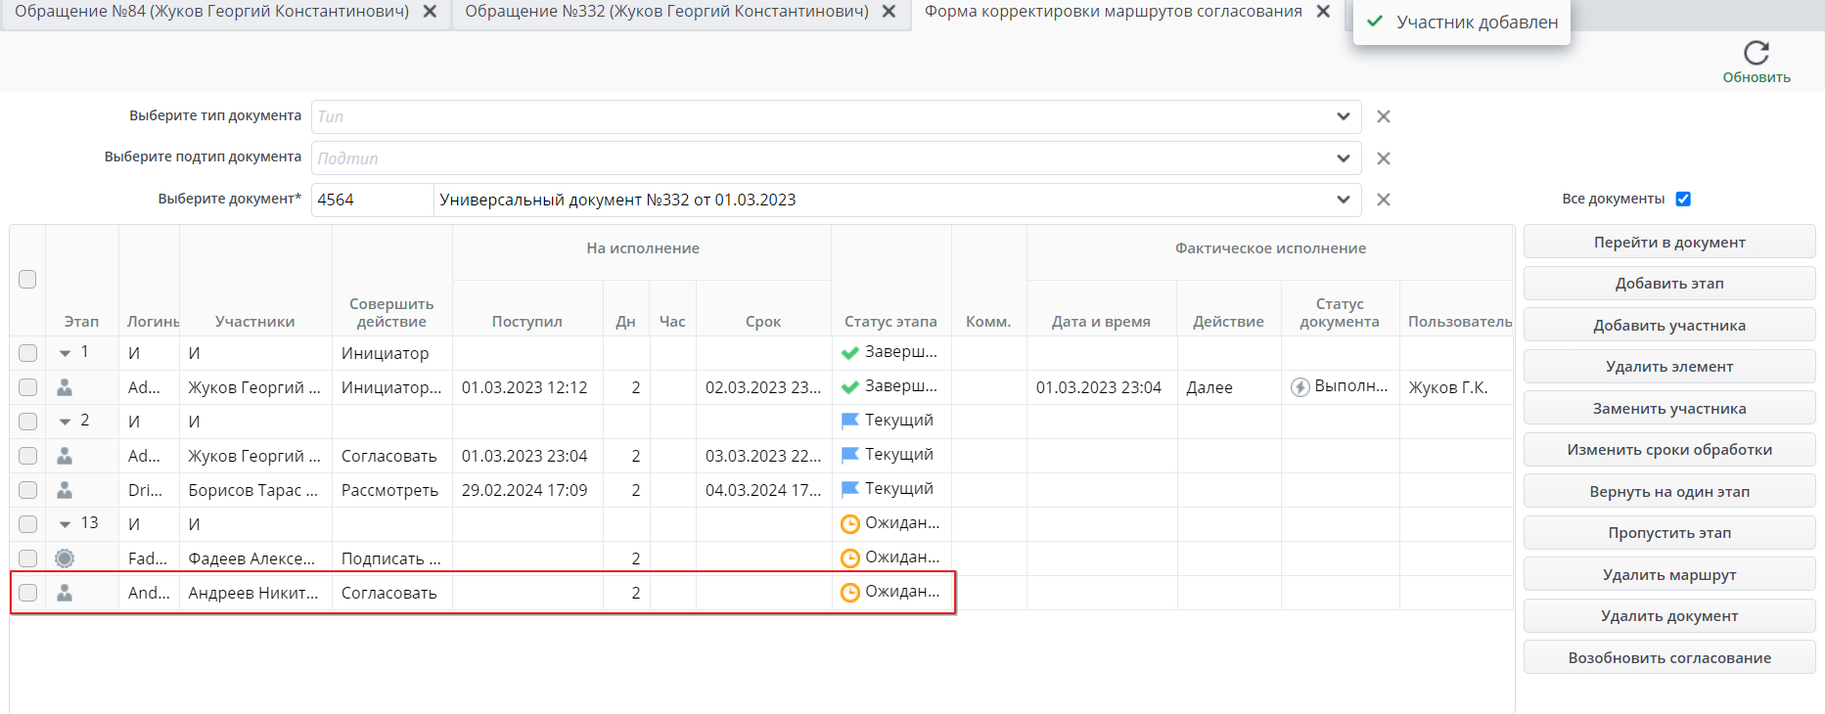Click the user icon in Борисов Тарас row
1825x714 pixels.
(x=65, y=490)
